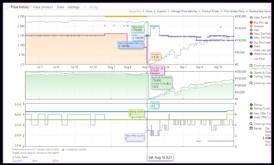Screen dimensions: 274x165
Task: Click the Range calendar icon
Action: pos(251,128)
